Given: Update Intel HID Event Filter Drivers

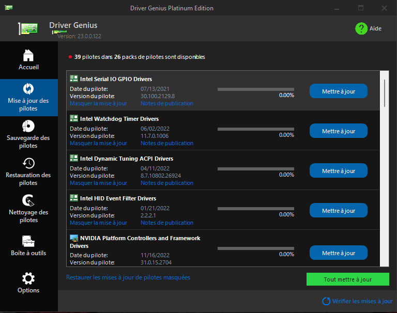Looking at the screenshot, I should point(339,210).
